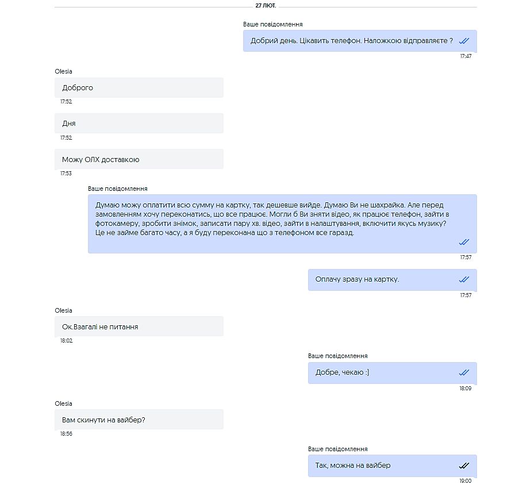Viewport: 519px width, 496px height.
Task: Click the Olesia sender name above "Доброго"
Action: pos(64,71)
